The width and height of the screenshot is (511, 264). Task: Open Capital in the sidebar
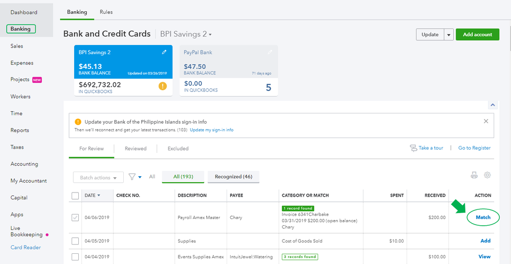click(18, 198)
